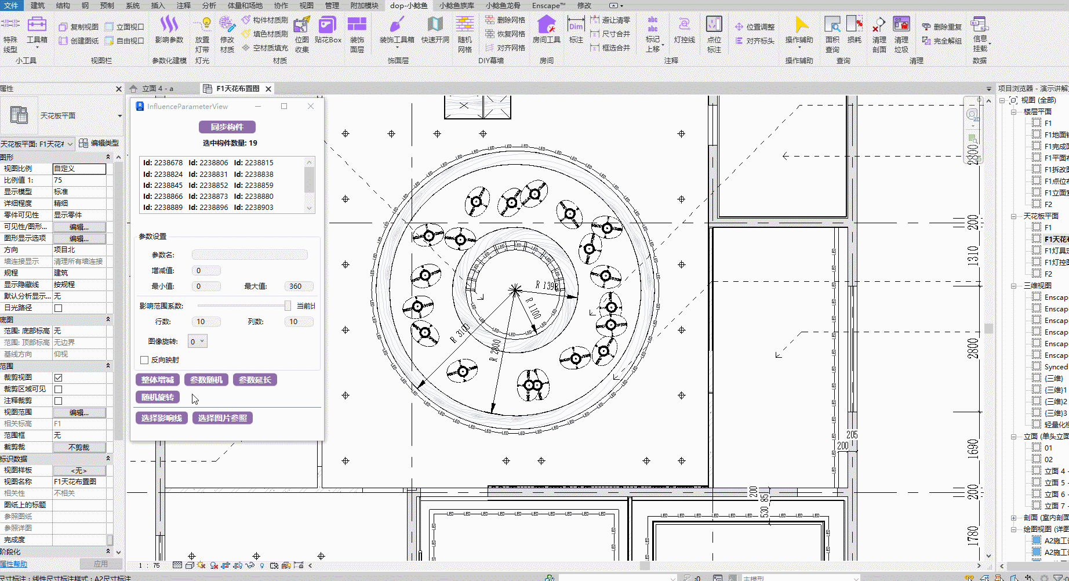The image size is (1069, 581).
Task: Switch to the 立面 4 - a view tab
Action: pyautogui.click(x=158, y=89)
